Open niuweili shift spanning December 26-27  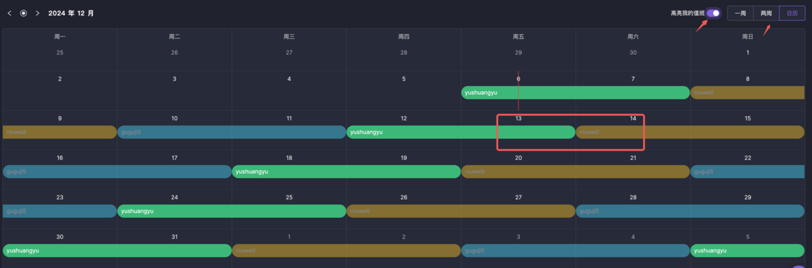(461, 211)
